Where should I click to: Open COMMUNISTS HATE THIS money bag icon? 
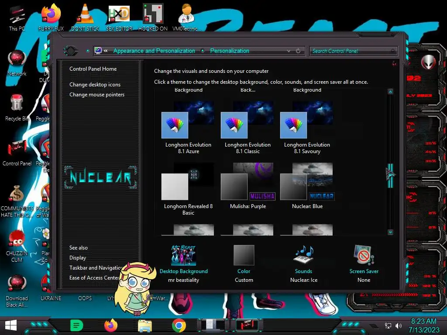pos(17,201)
